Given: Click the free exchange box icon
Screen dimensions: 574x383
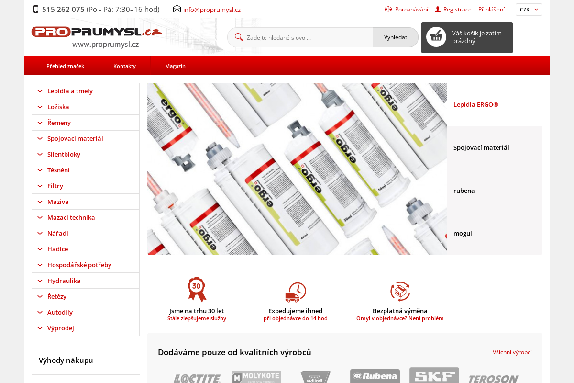Looking at the screenshot, I should pyautogui.click(x=400, y=292).
